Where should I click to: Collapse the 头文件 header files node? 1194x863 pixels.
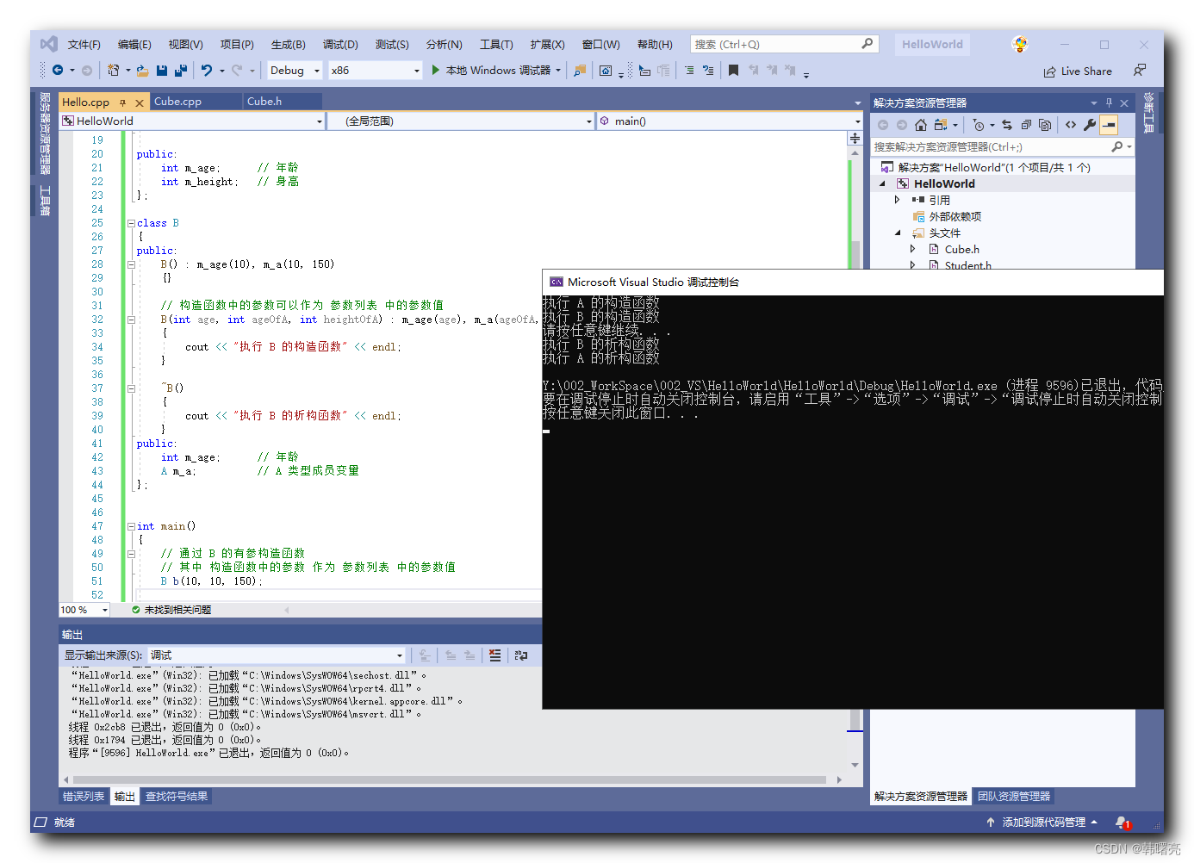point(898,233)
